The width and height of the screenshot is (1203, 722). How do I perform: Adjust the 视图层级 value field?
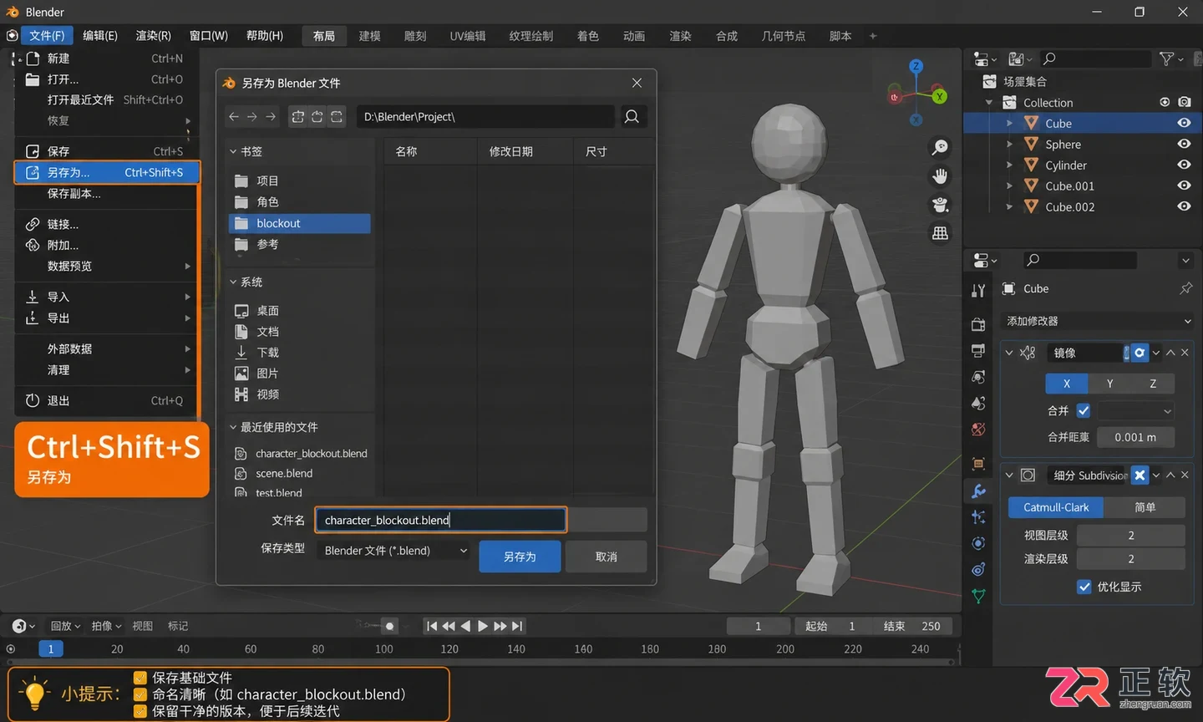tap(1131, 535)
